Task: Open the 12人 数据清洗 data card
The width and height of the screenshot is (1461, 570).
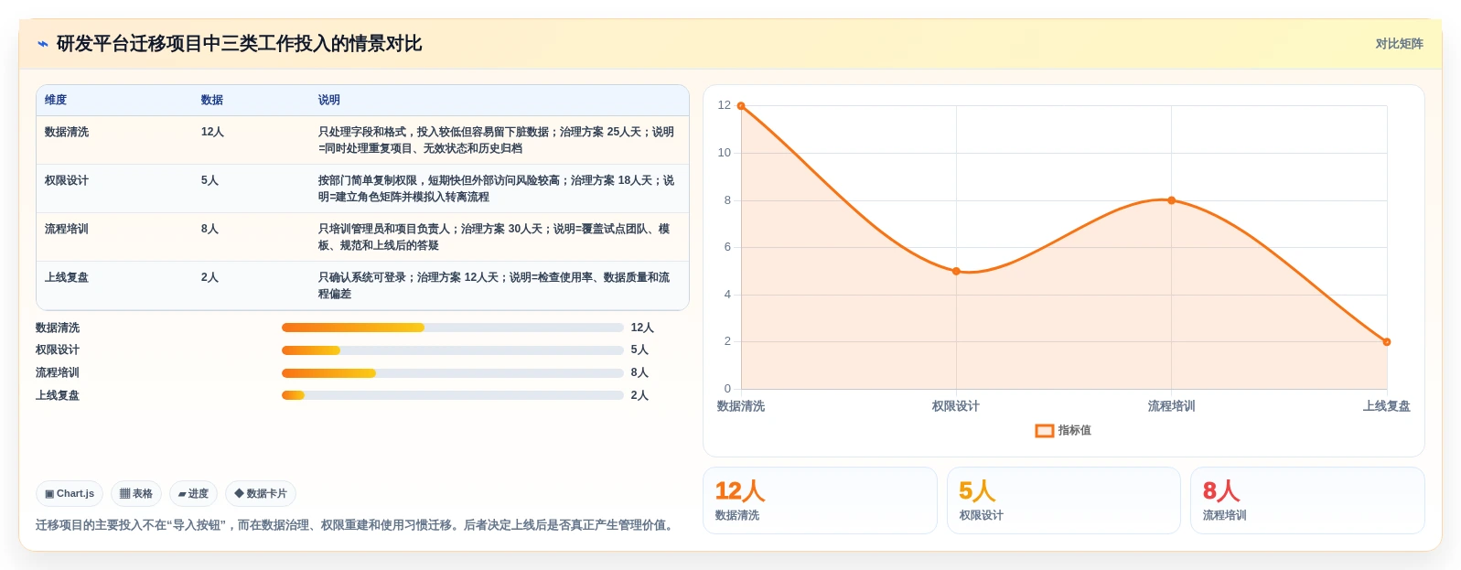Action: [x=820, y=500]
